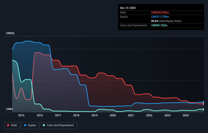
Task: Click the 2022 x-axis label
Action: pos(149,115)
